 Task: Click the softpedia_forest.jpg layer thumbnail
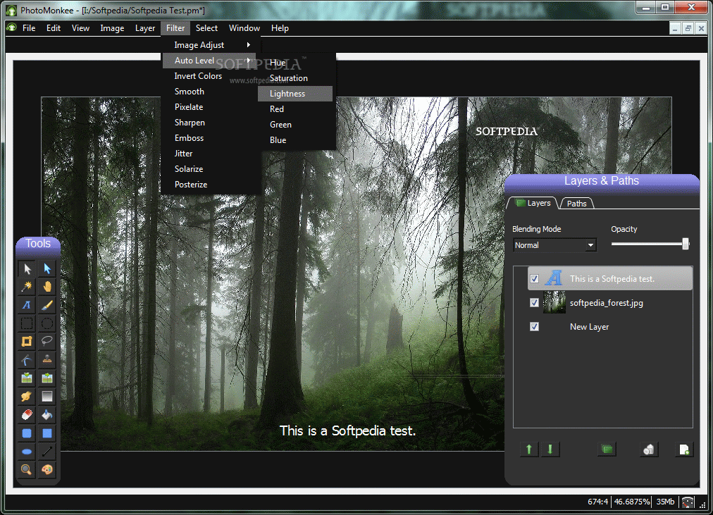tap(554, 302)
